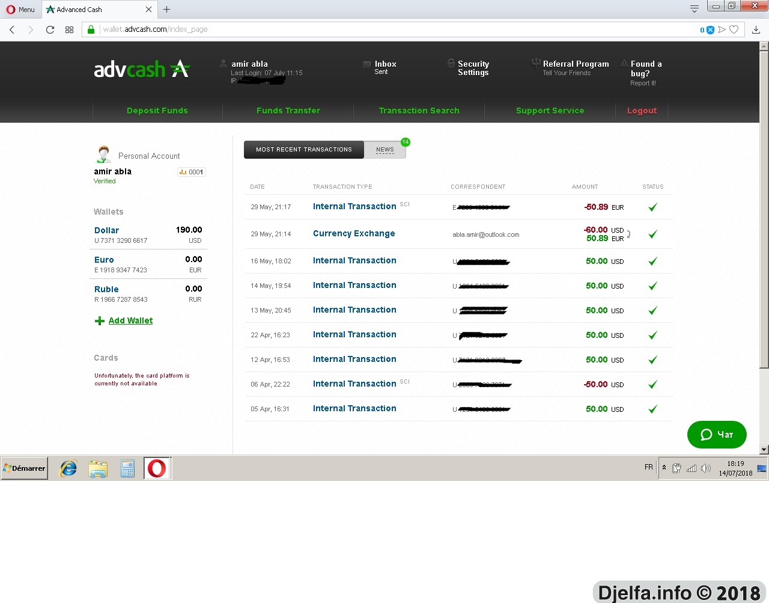Close the Advanced Cash tab
769x603 pixels.
pyautogui.click(x=149, y=9)
